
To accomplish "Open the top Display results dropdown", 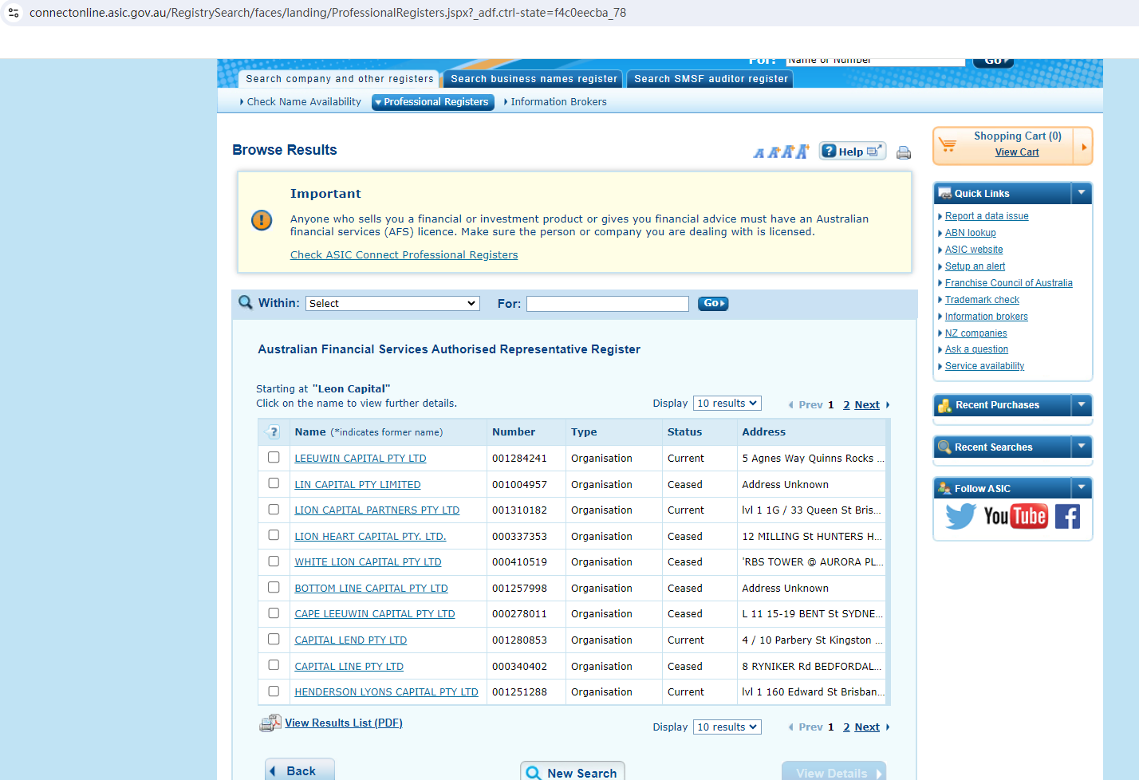I will point(727,404).
